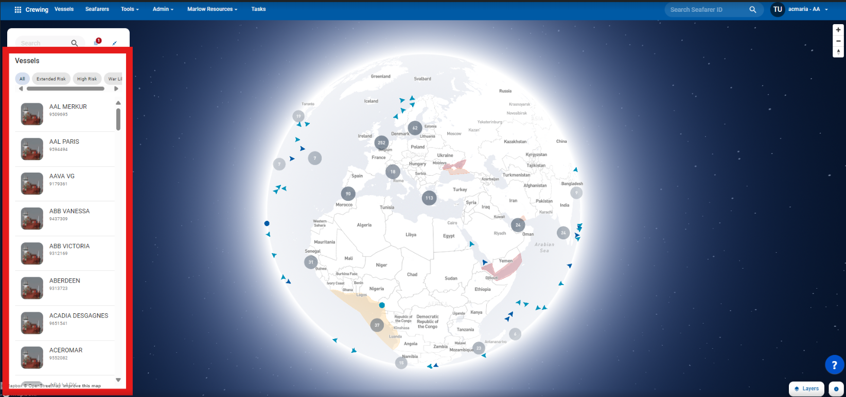The width and height of the screenshot is (846, 397).
Task: Open the AAL PARIS vessel thumbnail
Action: [32, 149]
